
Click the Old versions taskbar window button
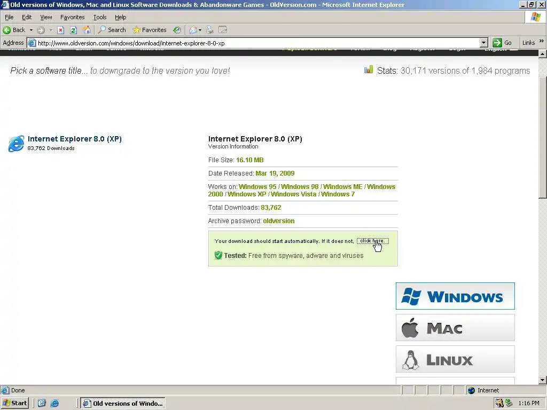click(123, 404)
